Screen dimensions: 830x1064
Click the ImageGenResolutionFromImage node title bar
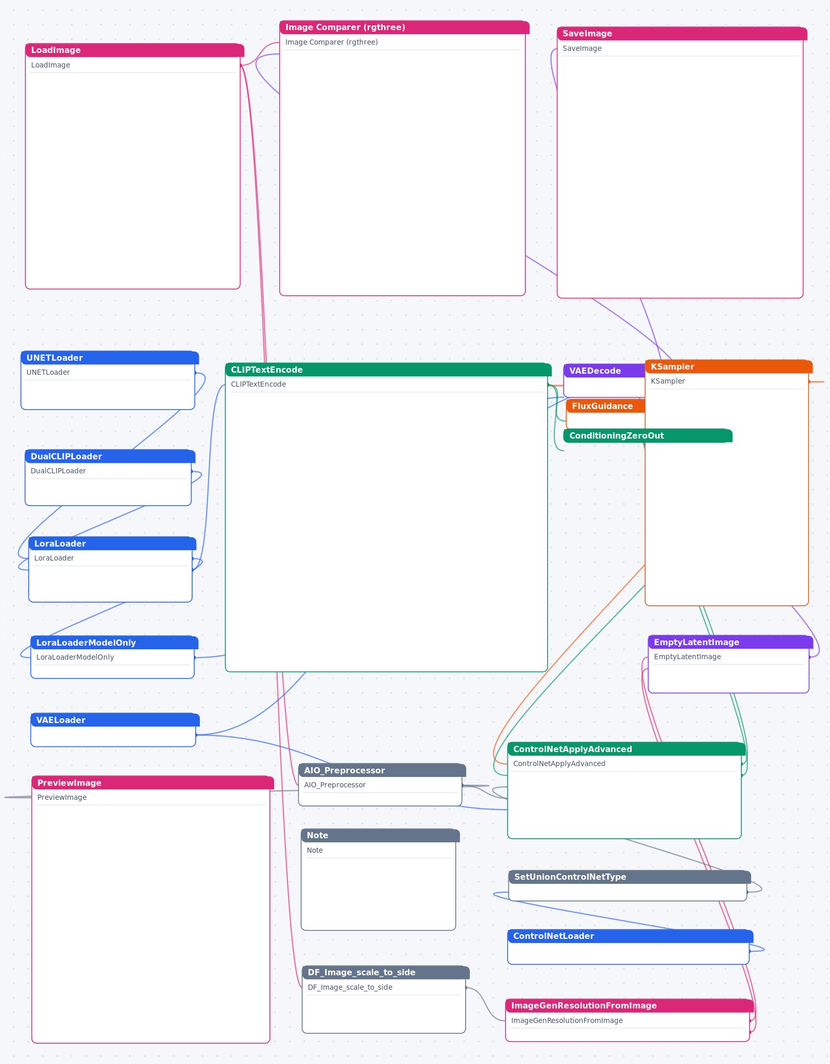coord(630,1006)
